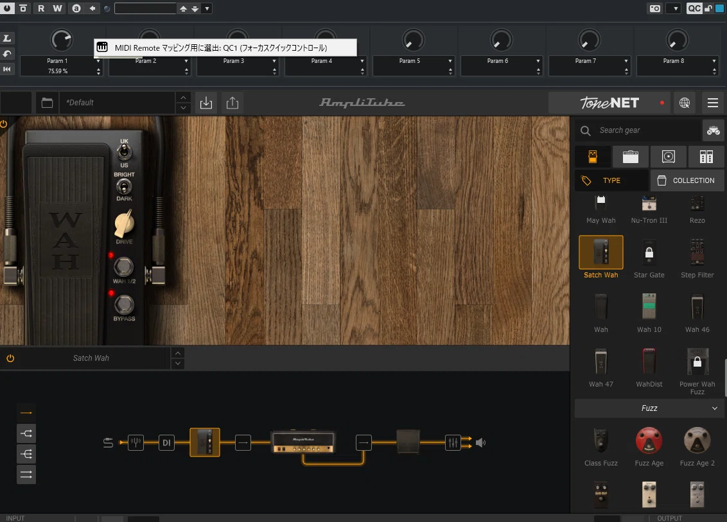The width and height of the screenshot is (727, 522).
Task: Open the Param 1 assignment dropdown
Action: 98,61
